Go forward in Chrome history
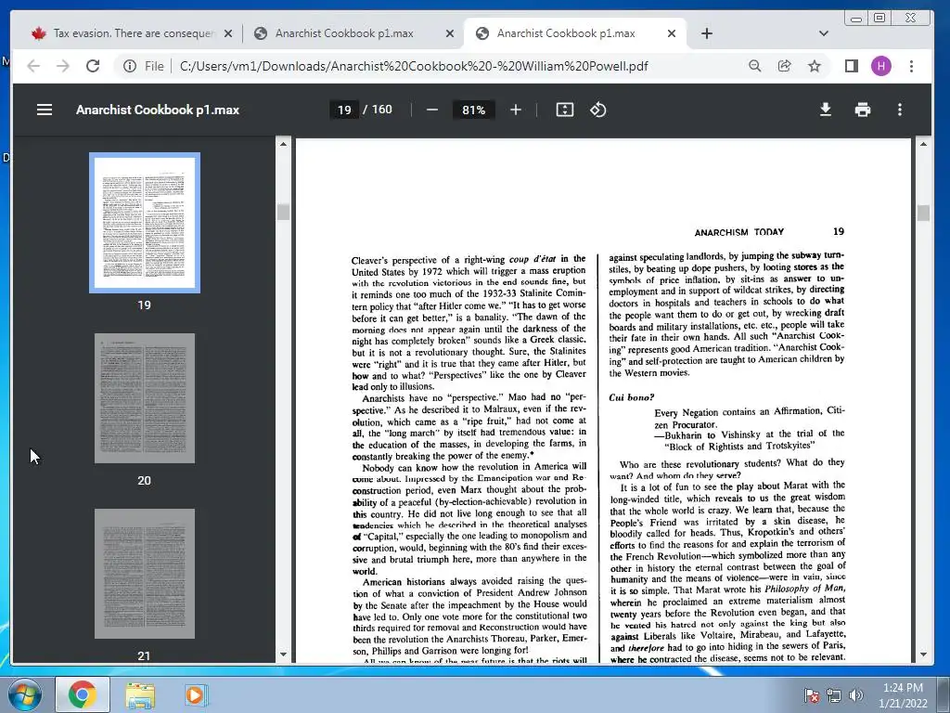This screenshot has width=950, height=713. pos(63,66)
